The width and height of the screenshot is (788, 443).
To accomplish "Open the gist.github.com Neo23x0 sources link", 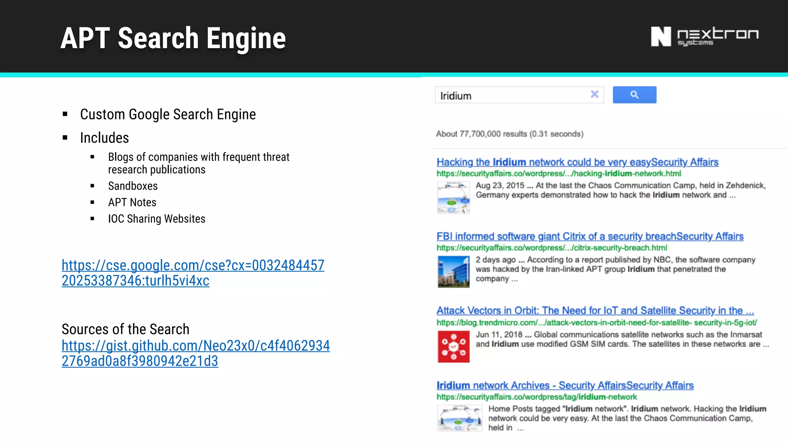I will (196, 353).
